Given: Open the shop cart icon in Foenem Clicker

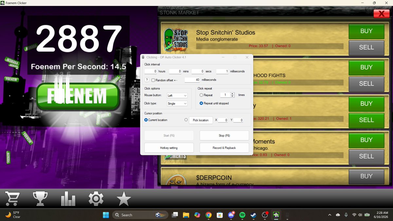Looking at the screenshot, I should 12,198.
